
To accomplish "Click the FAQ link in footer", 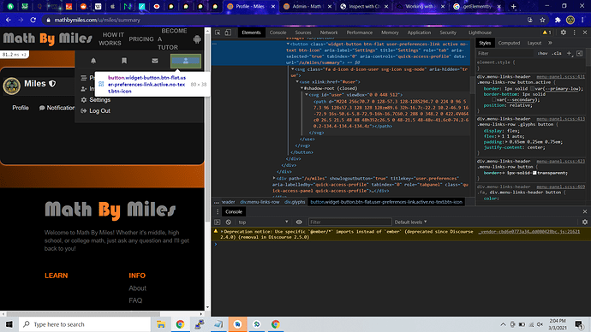I will click(135, 300).
